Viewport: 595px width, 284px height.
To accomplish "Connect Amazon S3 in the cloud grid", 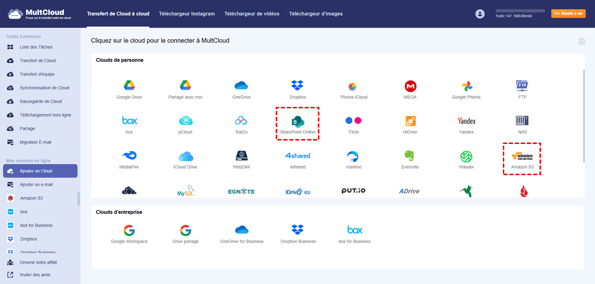I will click(x=522, y=159).
